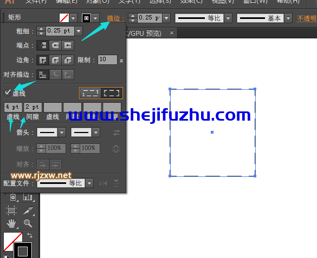Uncheck the 虚线 dashed line checkbox
Image resolution: width=317 pixels, height=258 pixels.
7,93
